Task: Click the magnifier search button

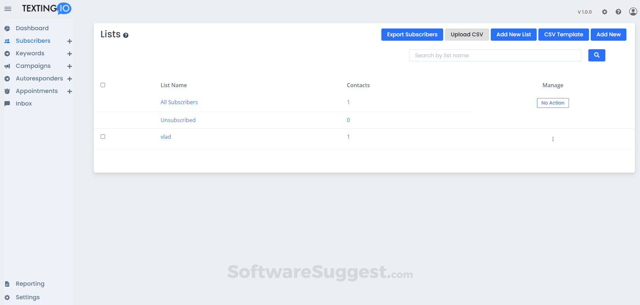Action: (x=597, y=55)
